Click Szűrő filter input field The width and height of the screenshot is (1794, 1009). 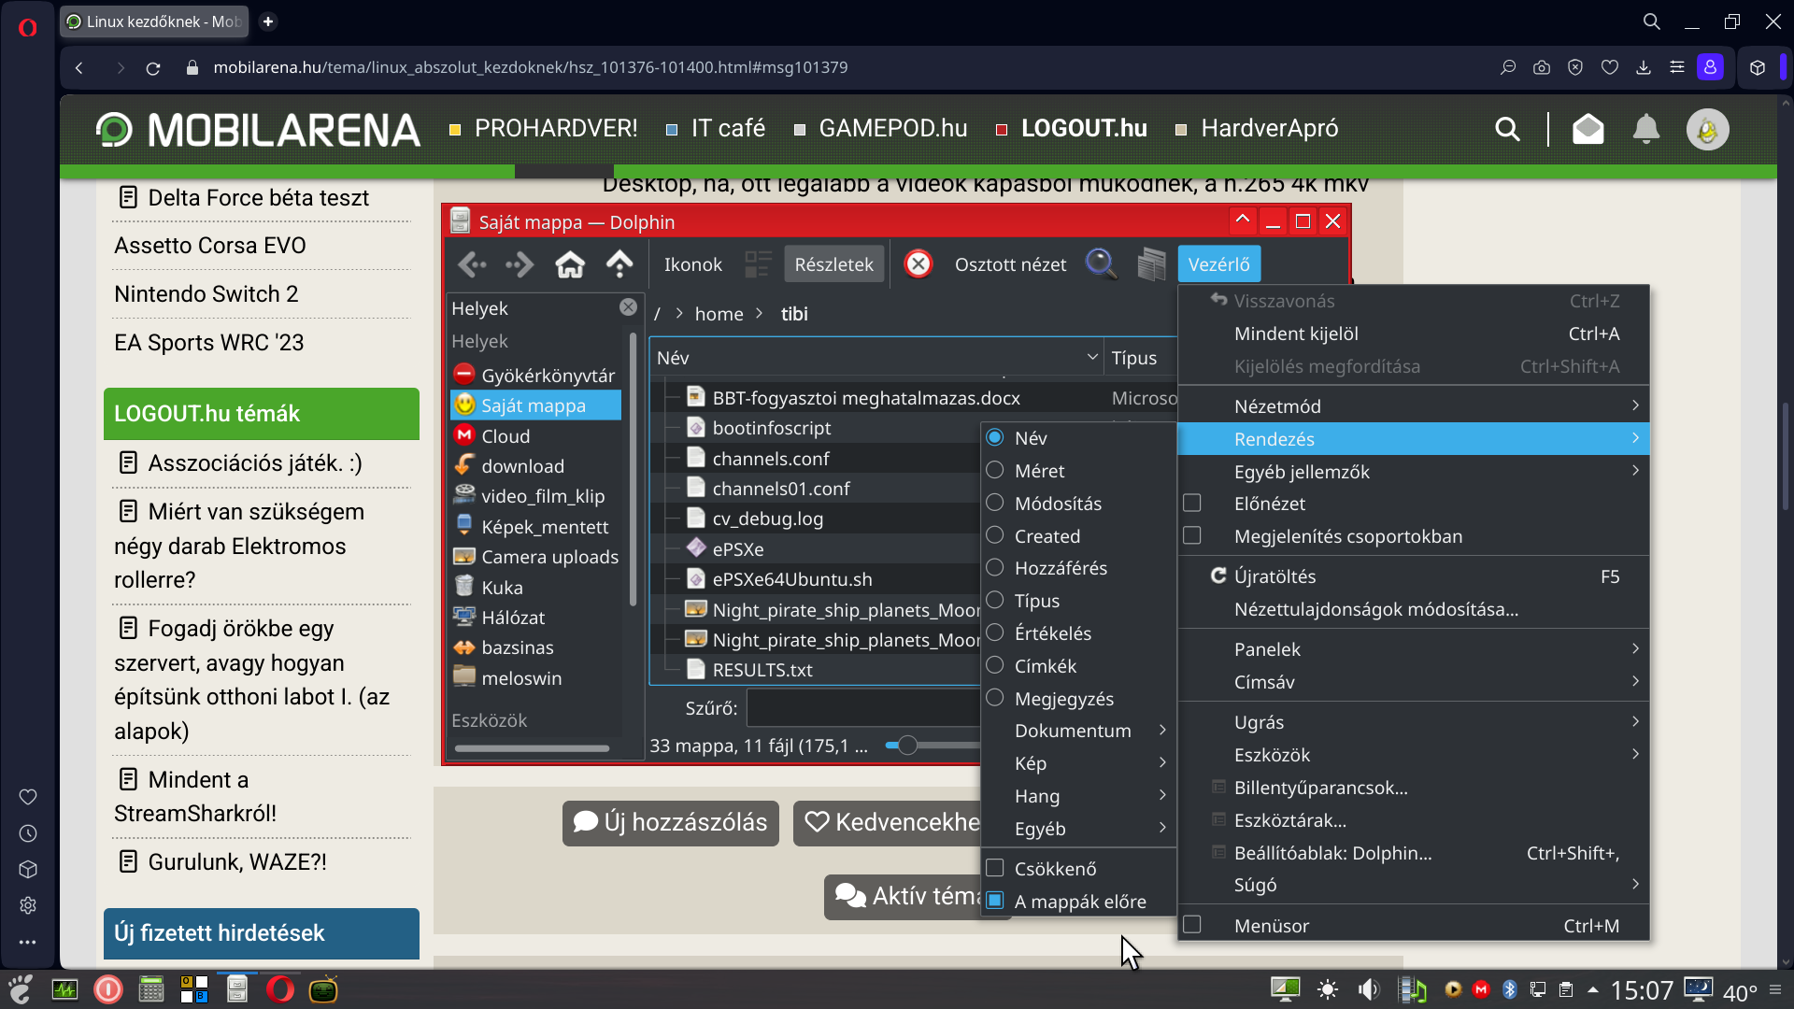point(863,708)
